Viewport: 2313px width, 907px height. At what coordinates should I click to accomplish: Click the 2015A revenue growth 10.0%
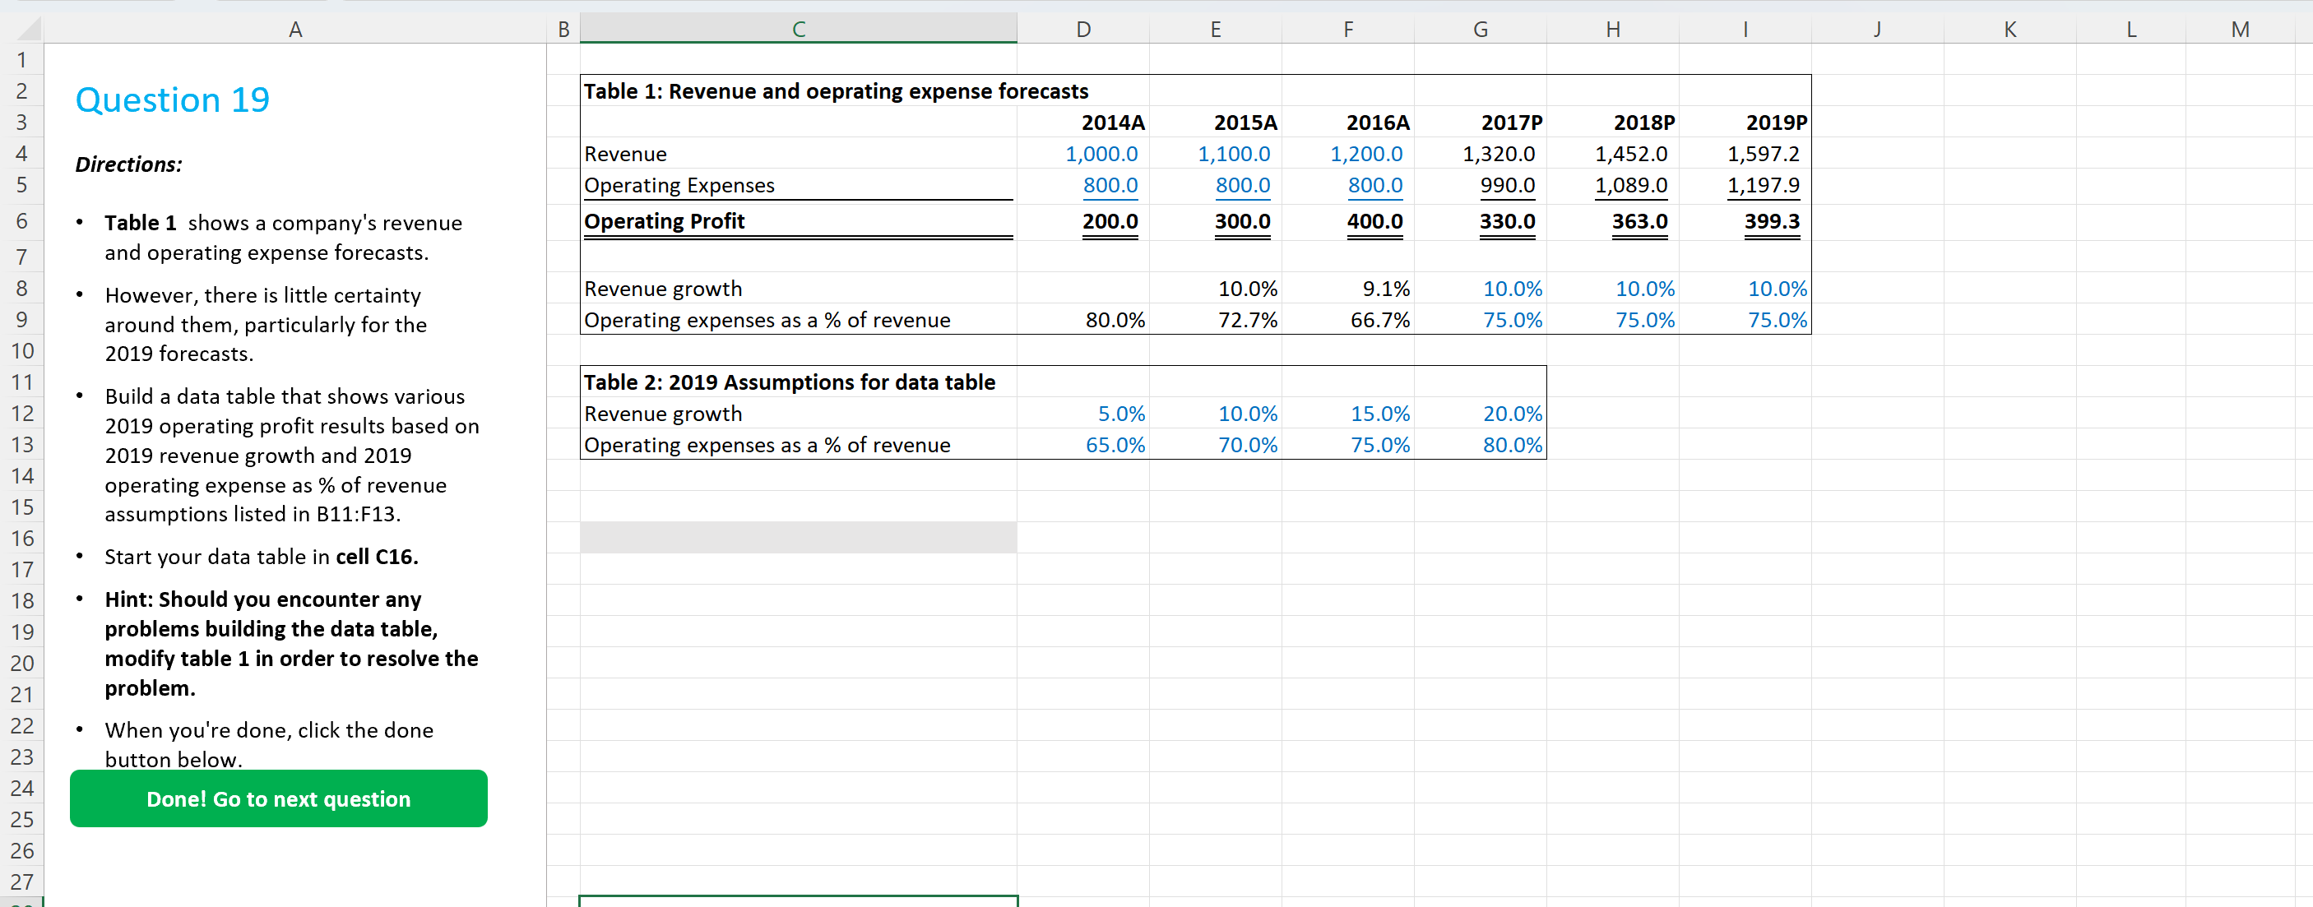tap(1247, 289)
